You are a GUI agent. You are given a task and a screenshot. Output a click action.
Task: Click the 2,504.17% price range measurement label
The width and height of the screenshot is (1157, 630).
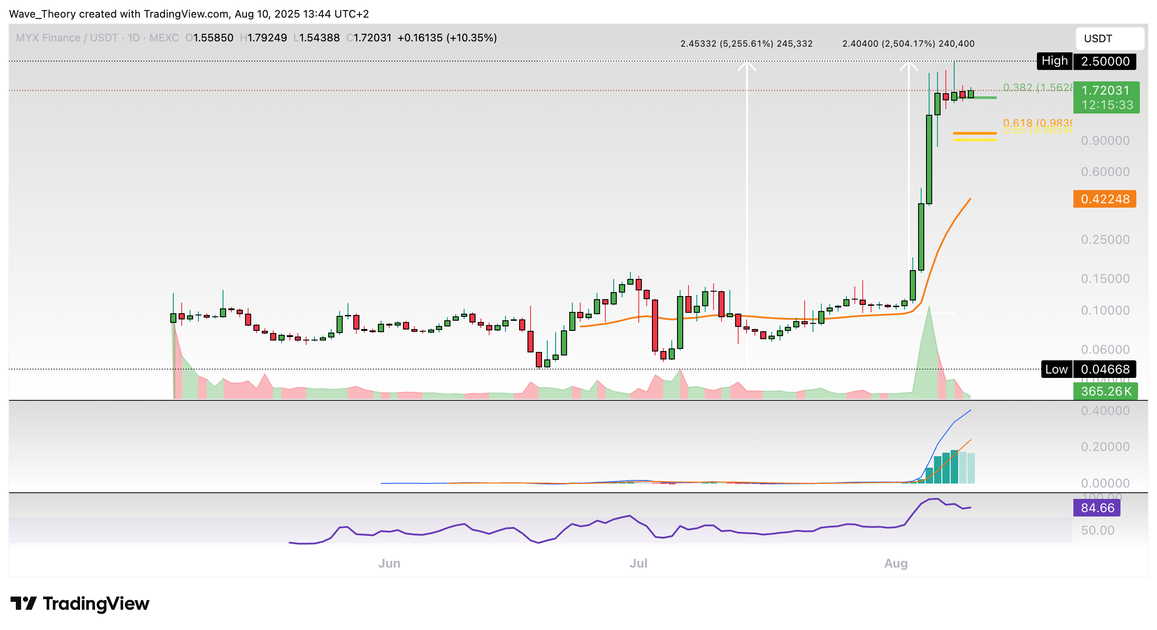908,44
